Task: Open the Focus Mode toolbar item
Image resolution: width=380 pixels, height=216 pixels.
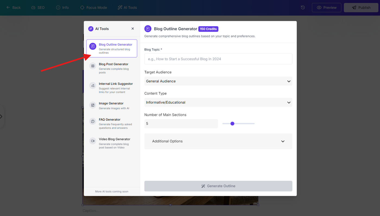Action: click(94, 8)
